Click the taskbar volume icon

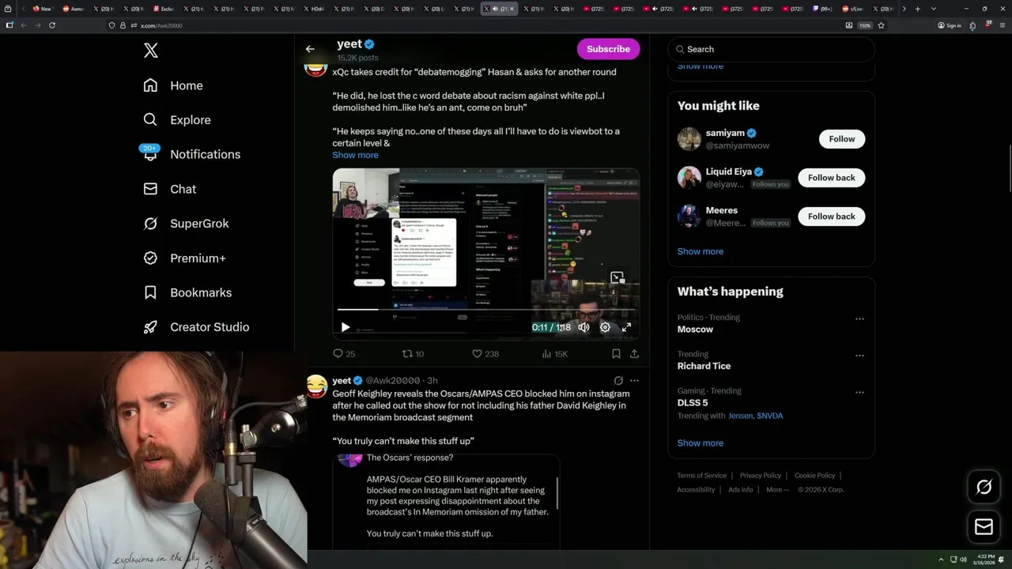(963, 560)
